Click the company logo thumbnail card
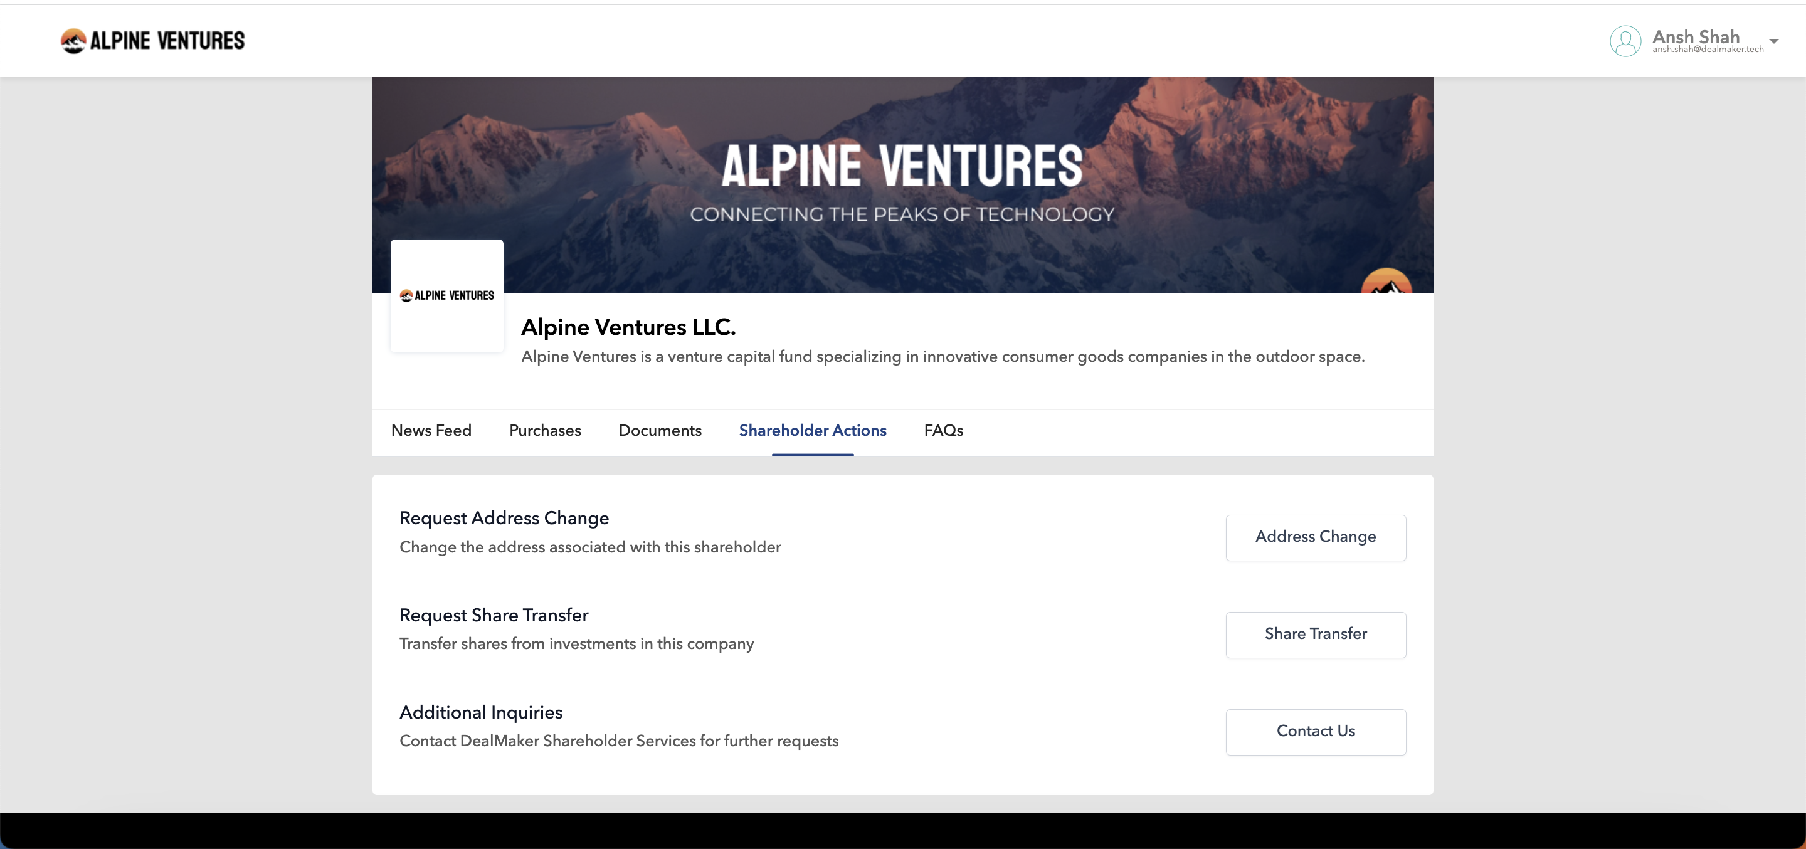Image resolution: width=1806 pixels, height=849 pixels. tap(446, 295)
